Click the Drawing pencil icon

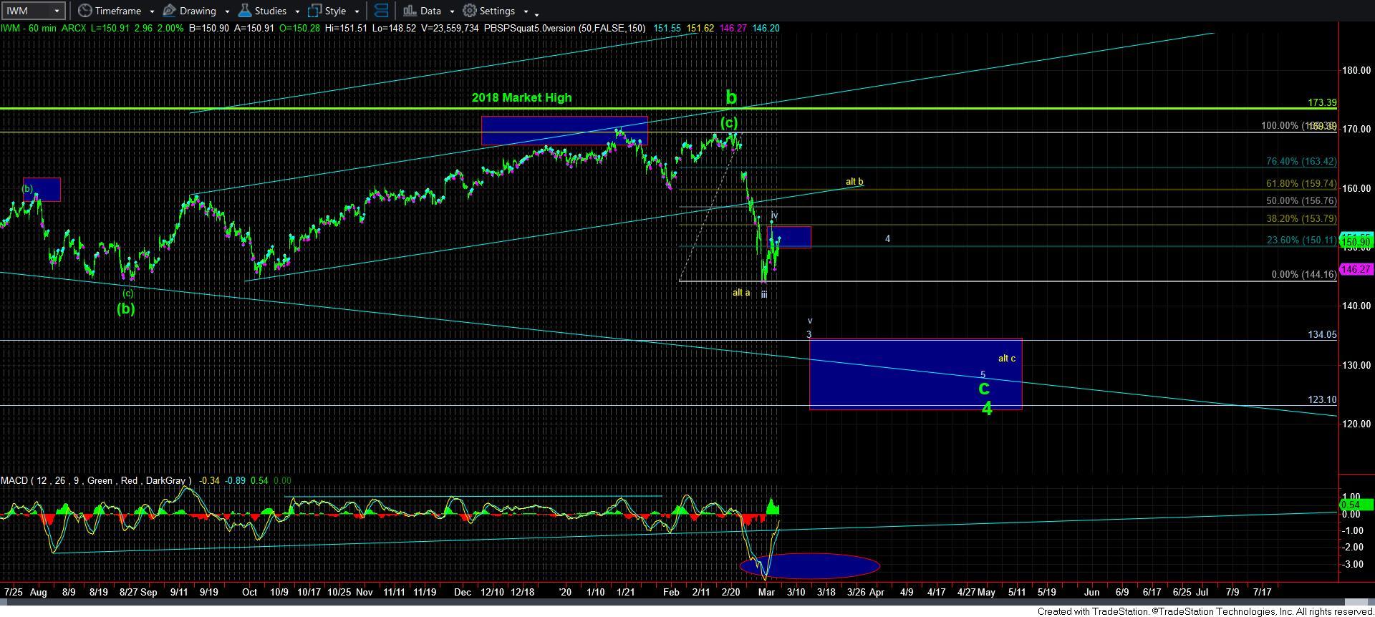point(169,11)
